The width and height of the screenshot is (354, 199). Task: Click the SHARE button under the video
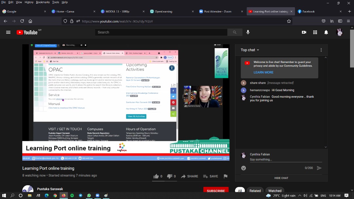190,176
